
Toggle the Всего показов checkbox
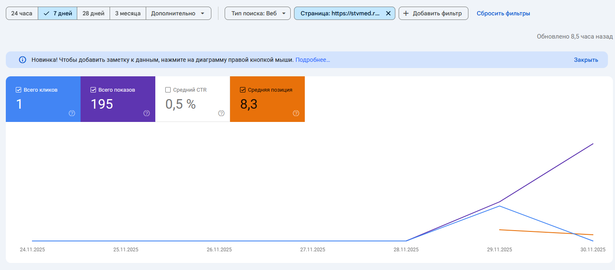point(93,90)
